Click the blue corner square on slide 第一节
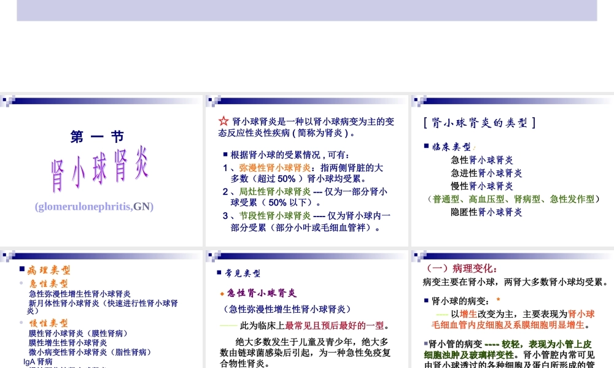 click(5, 99)
